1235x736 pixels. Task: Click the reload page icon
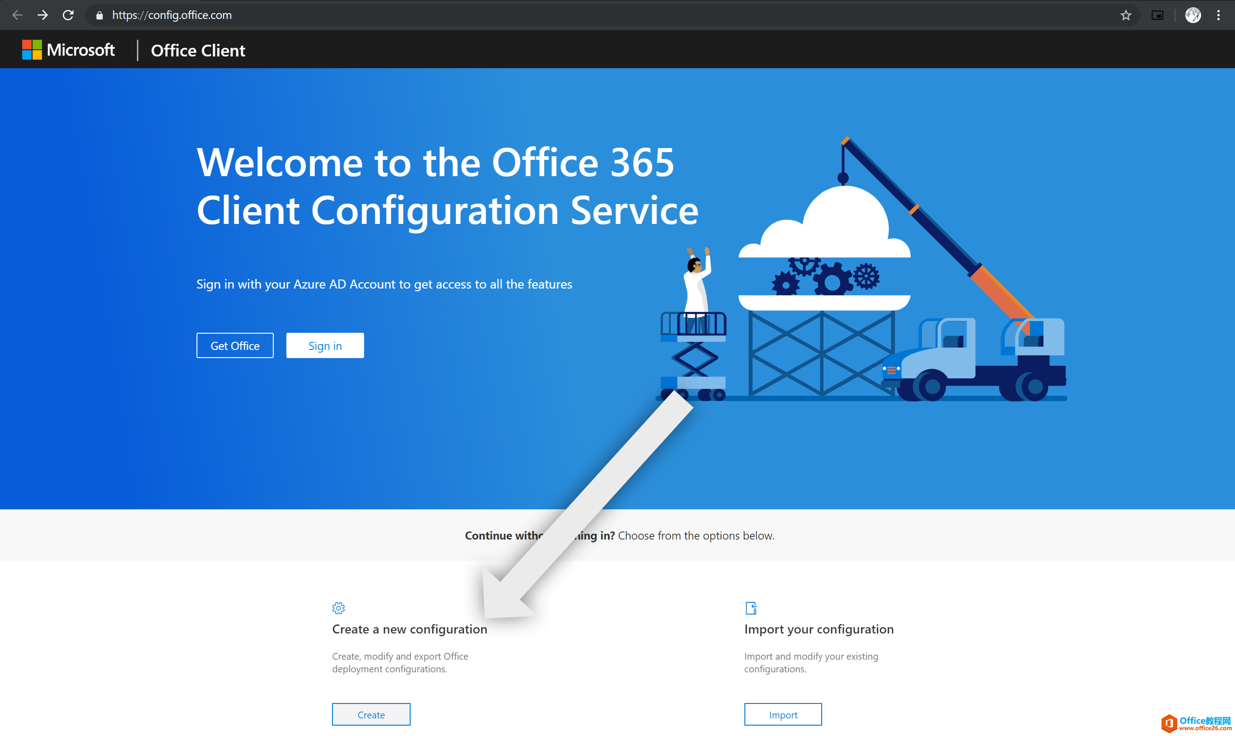(x=69, y=15)
